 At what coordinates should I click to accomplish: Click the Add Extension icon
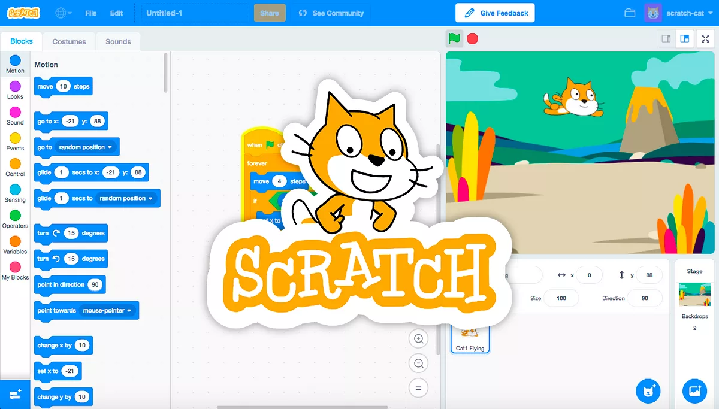(15, 394)
